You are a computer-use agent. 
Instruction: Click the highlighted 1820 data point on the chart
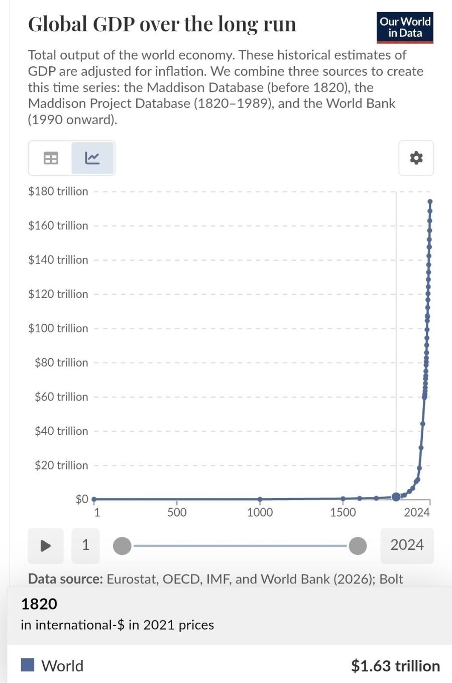pyautogui.click(x=396, y=497)
